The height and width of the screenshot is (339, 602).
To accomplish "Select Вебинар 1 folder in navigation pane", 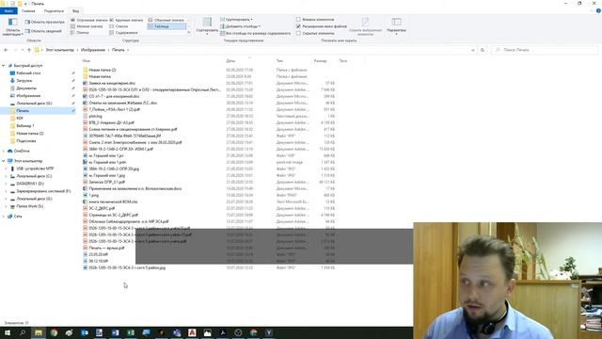I will [25, 125].
